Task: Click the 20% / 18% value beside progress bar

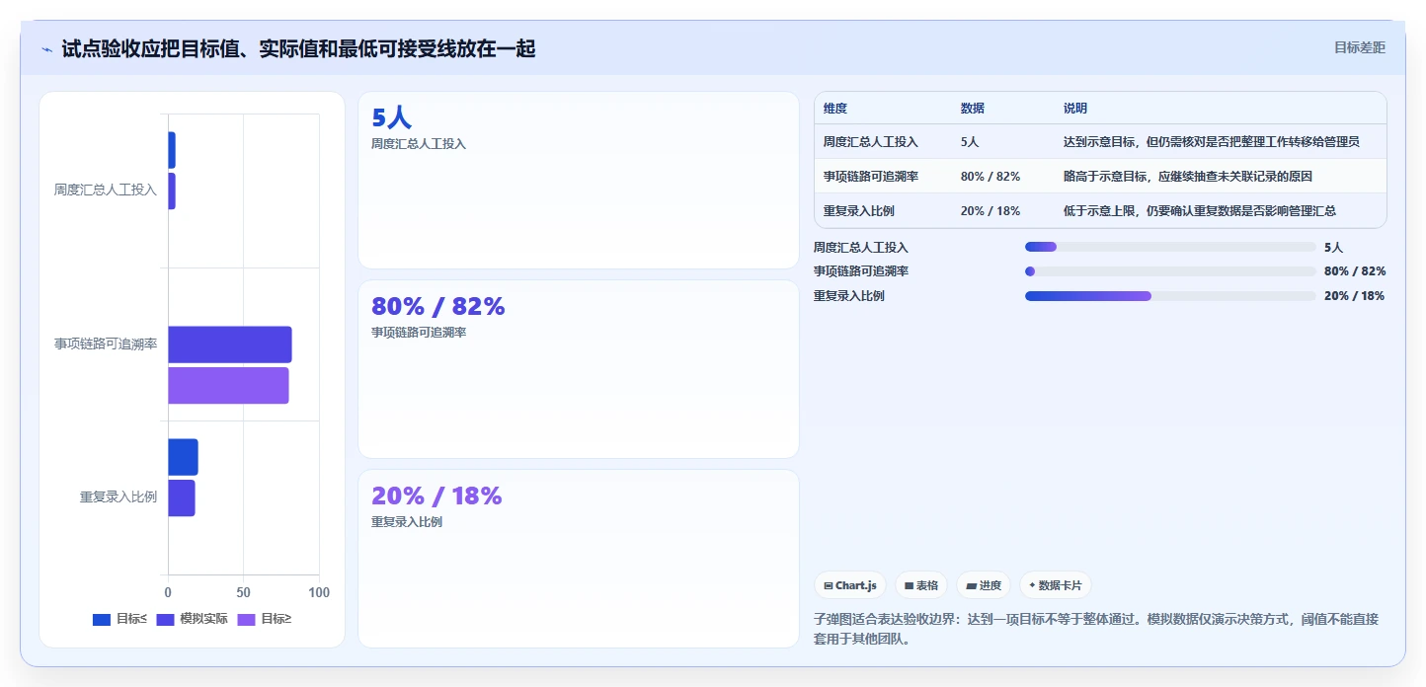Action: 1354,296
